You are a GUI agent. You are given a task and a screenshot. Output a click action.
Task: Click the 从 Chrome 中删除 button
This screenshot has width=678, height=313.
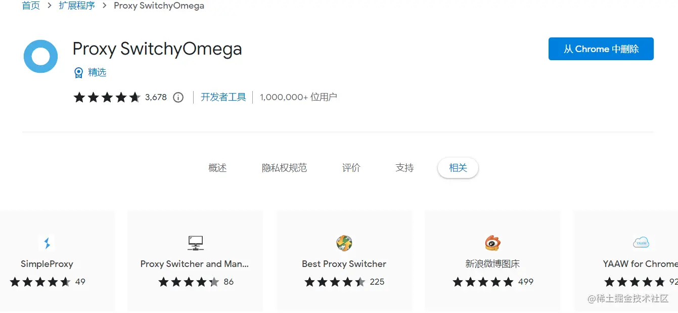(601, 49)
